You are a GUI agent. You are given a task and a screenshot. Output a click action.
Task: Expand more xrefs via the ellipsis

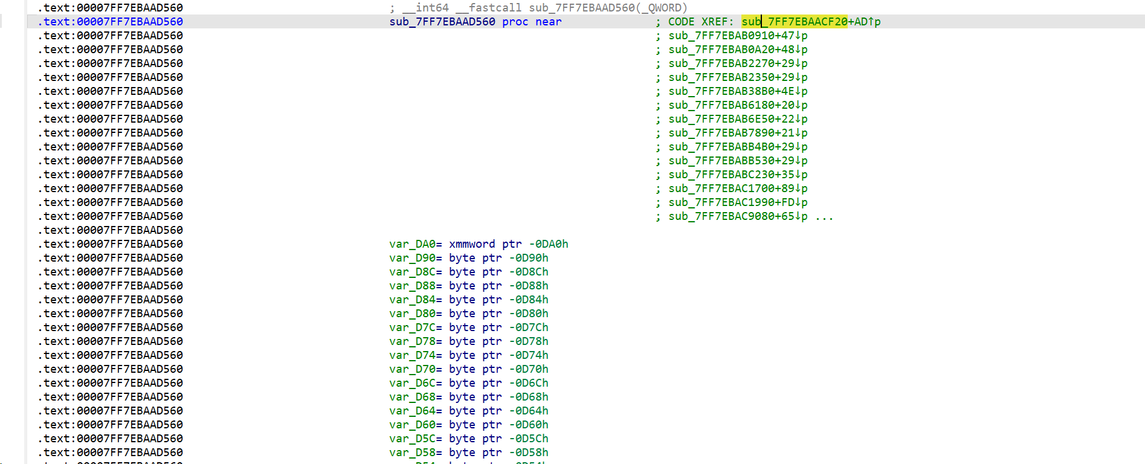click(824, 216)
